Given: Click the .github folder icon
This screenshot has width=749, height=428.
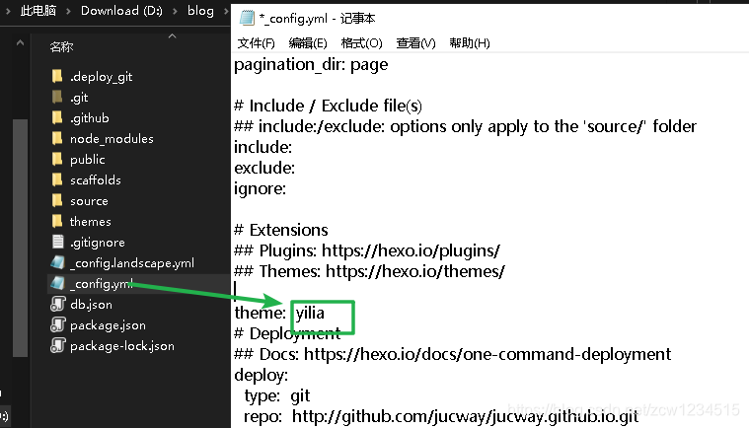Looking at the screenshot, I should [57, 118].
